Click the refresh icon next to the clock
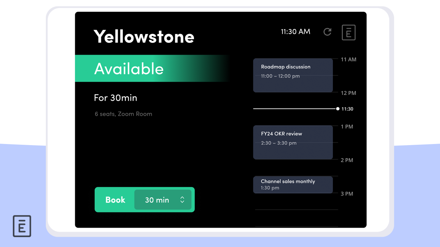Screen dimensions: 440x247 click(x=327, y=32)
